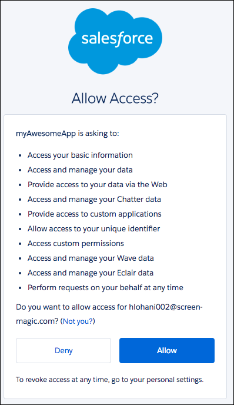Click the Allow button

tap(167, 350)
